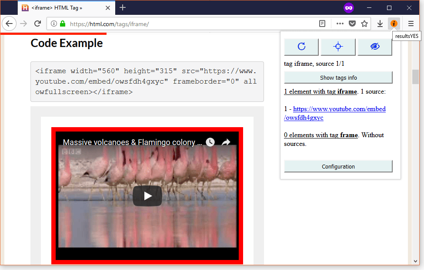Image resolution: width=424 pixels, height=270 pixels.
Task: Toggle reader view icon
Action: [322, 24]
